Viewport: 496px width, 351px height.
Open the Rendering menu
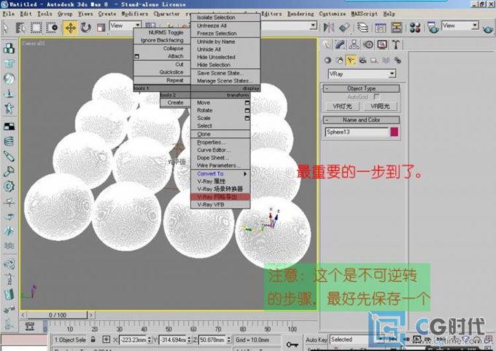tap(301, 14)
